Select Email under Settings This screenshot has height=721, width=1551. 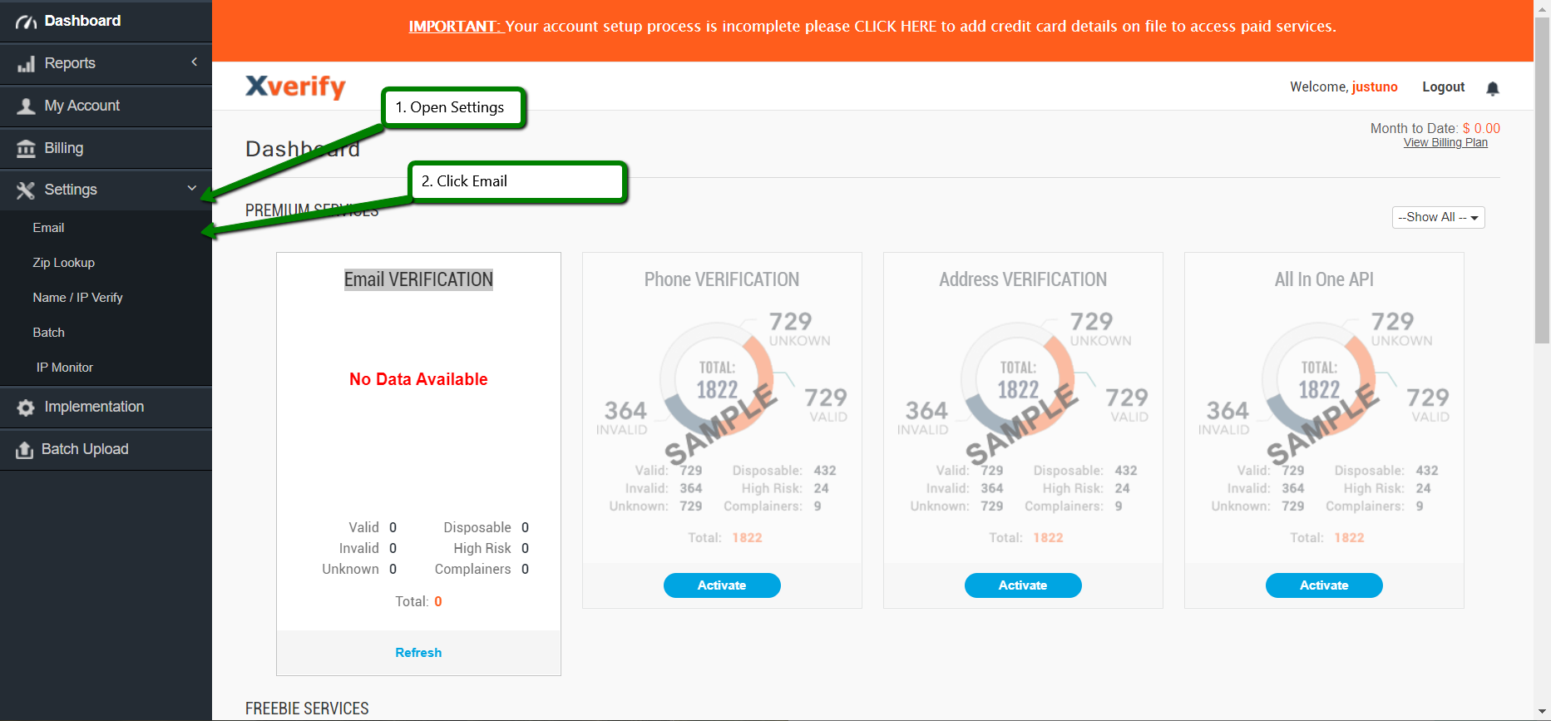point(48,228)
